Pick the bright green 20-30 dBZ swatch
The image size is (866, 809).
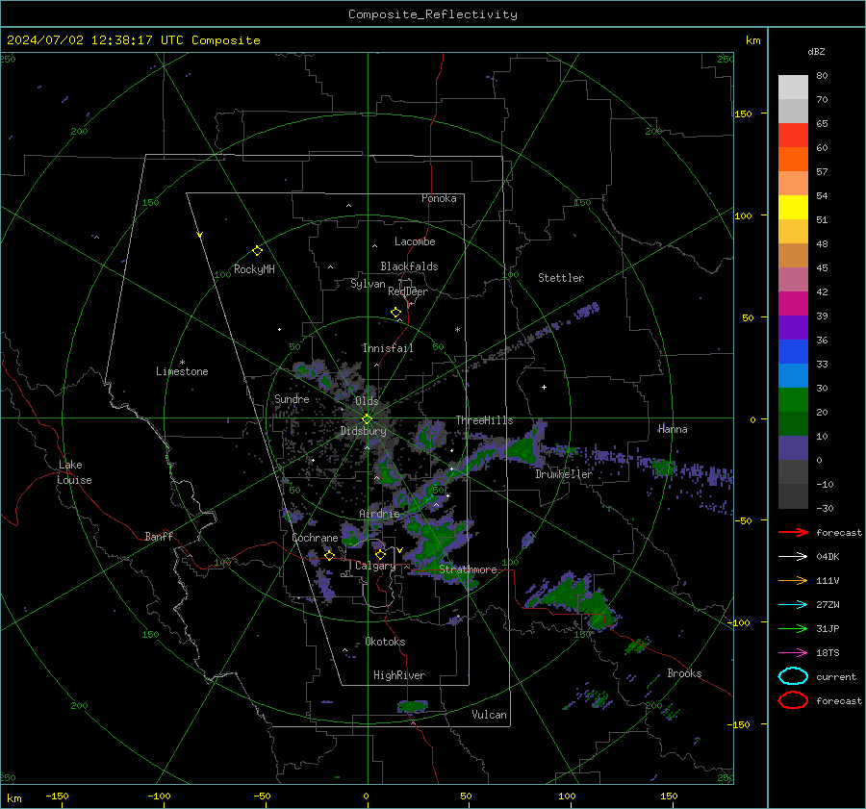click(x=793, y=400)
